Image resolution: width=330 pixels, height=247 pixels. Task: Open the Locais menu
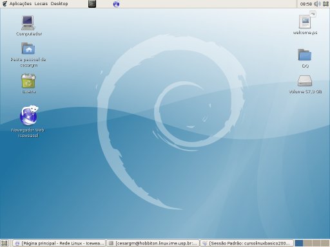pos(41,4)
